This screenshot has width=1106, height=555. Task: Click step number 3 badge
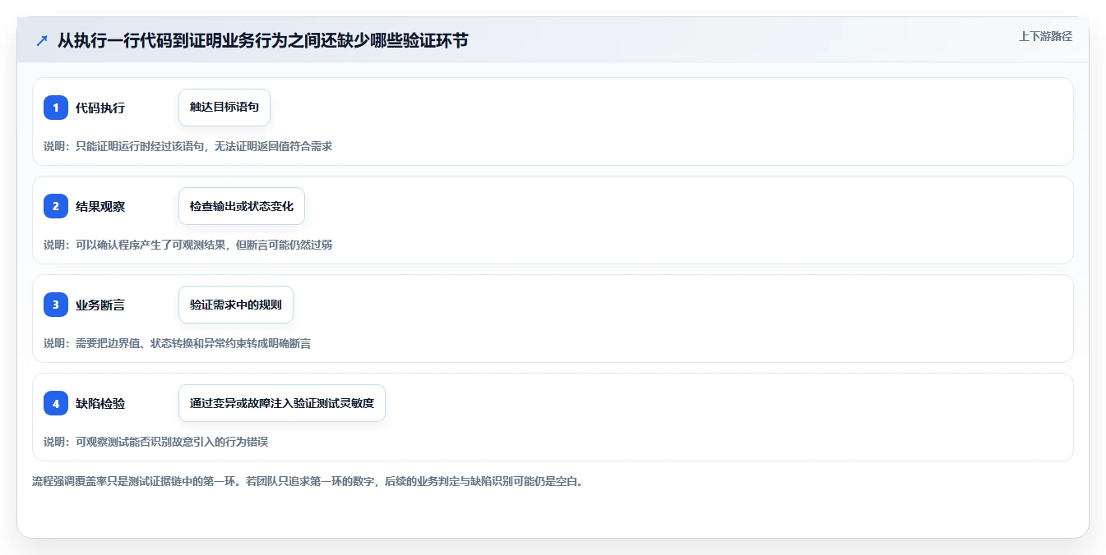point(56,305)
